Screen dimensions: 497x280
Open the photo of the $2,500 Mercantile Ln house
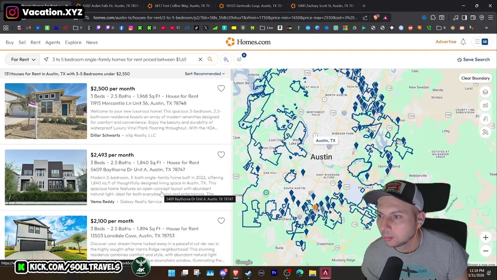pyautogui.click(x=46, y=111)
